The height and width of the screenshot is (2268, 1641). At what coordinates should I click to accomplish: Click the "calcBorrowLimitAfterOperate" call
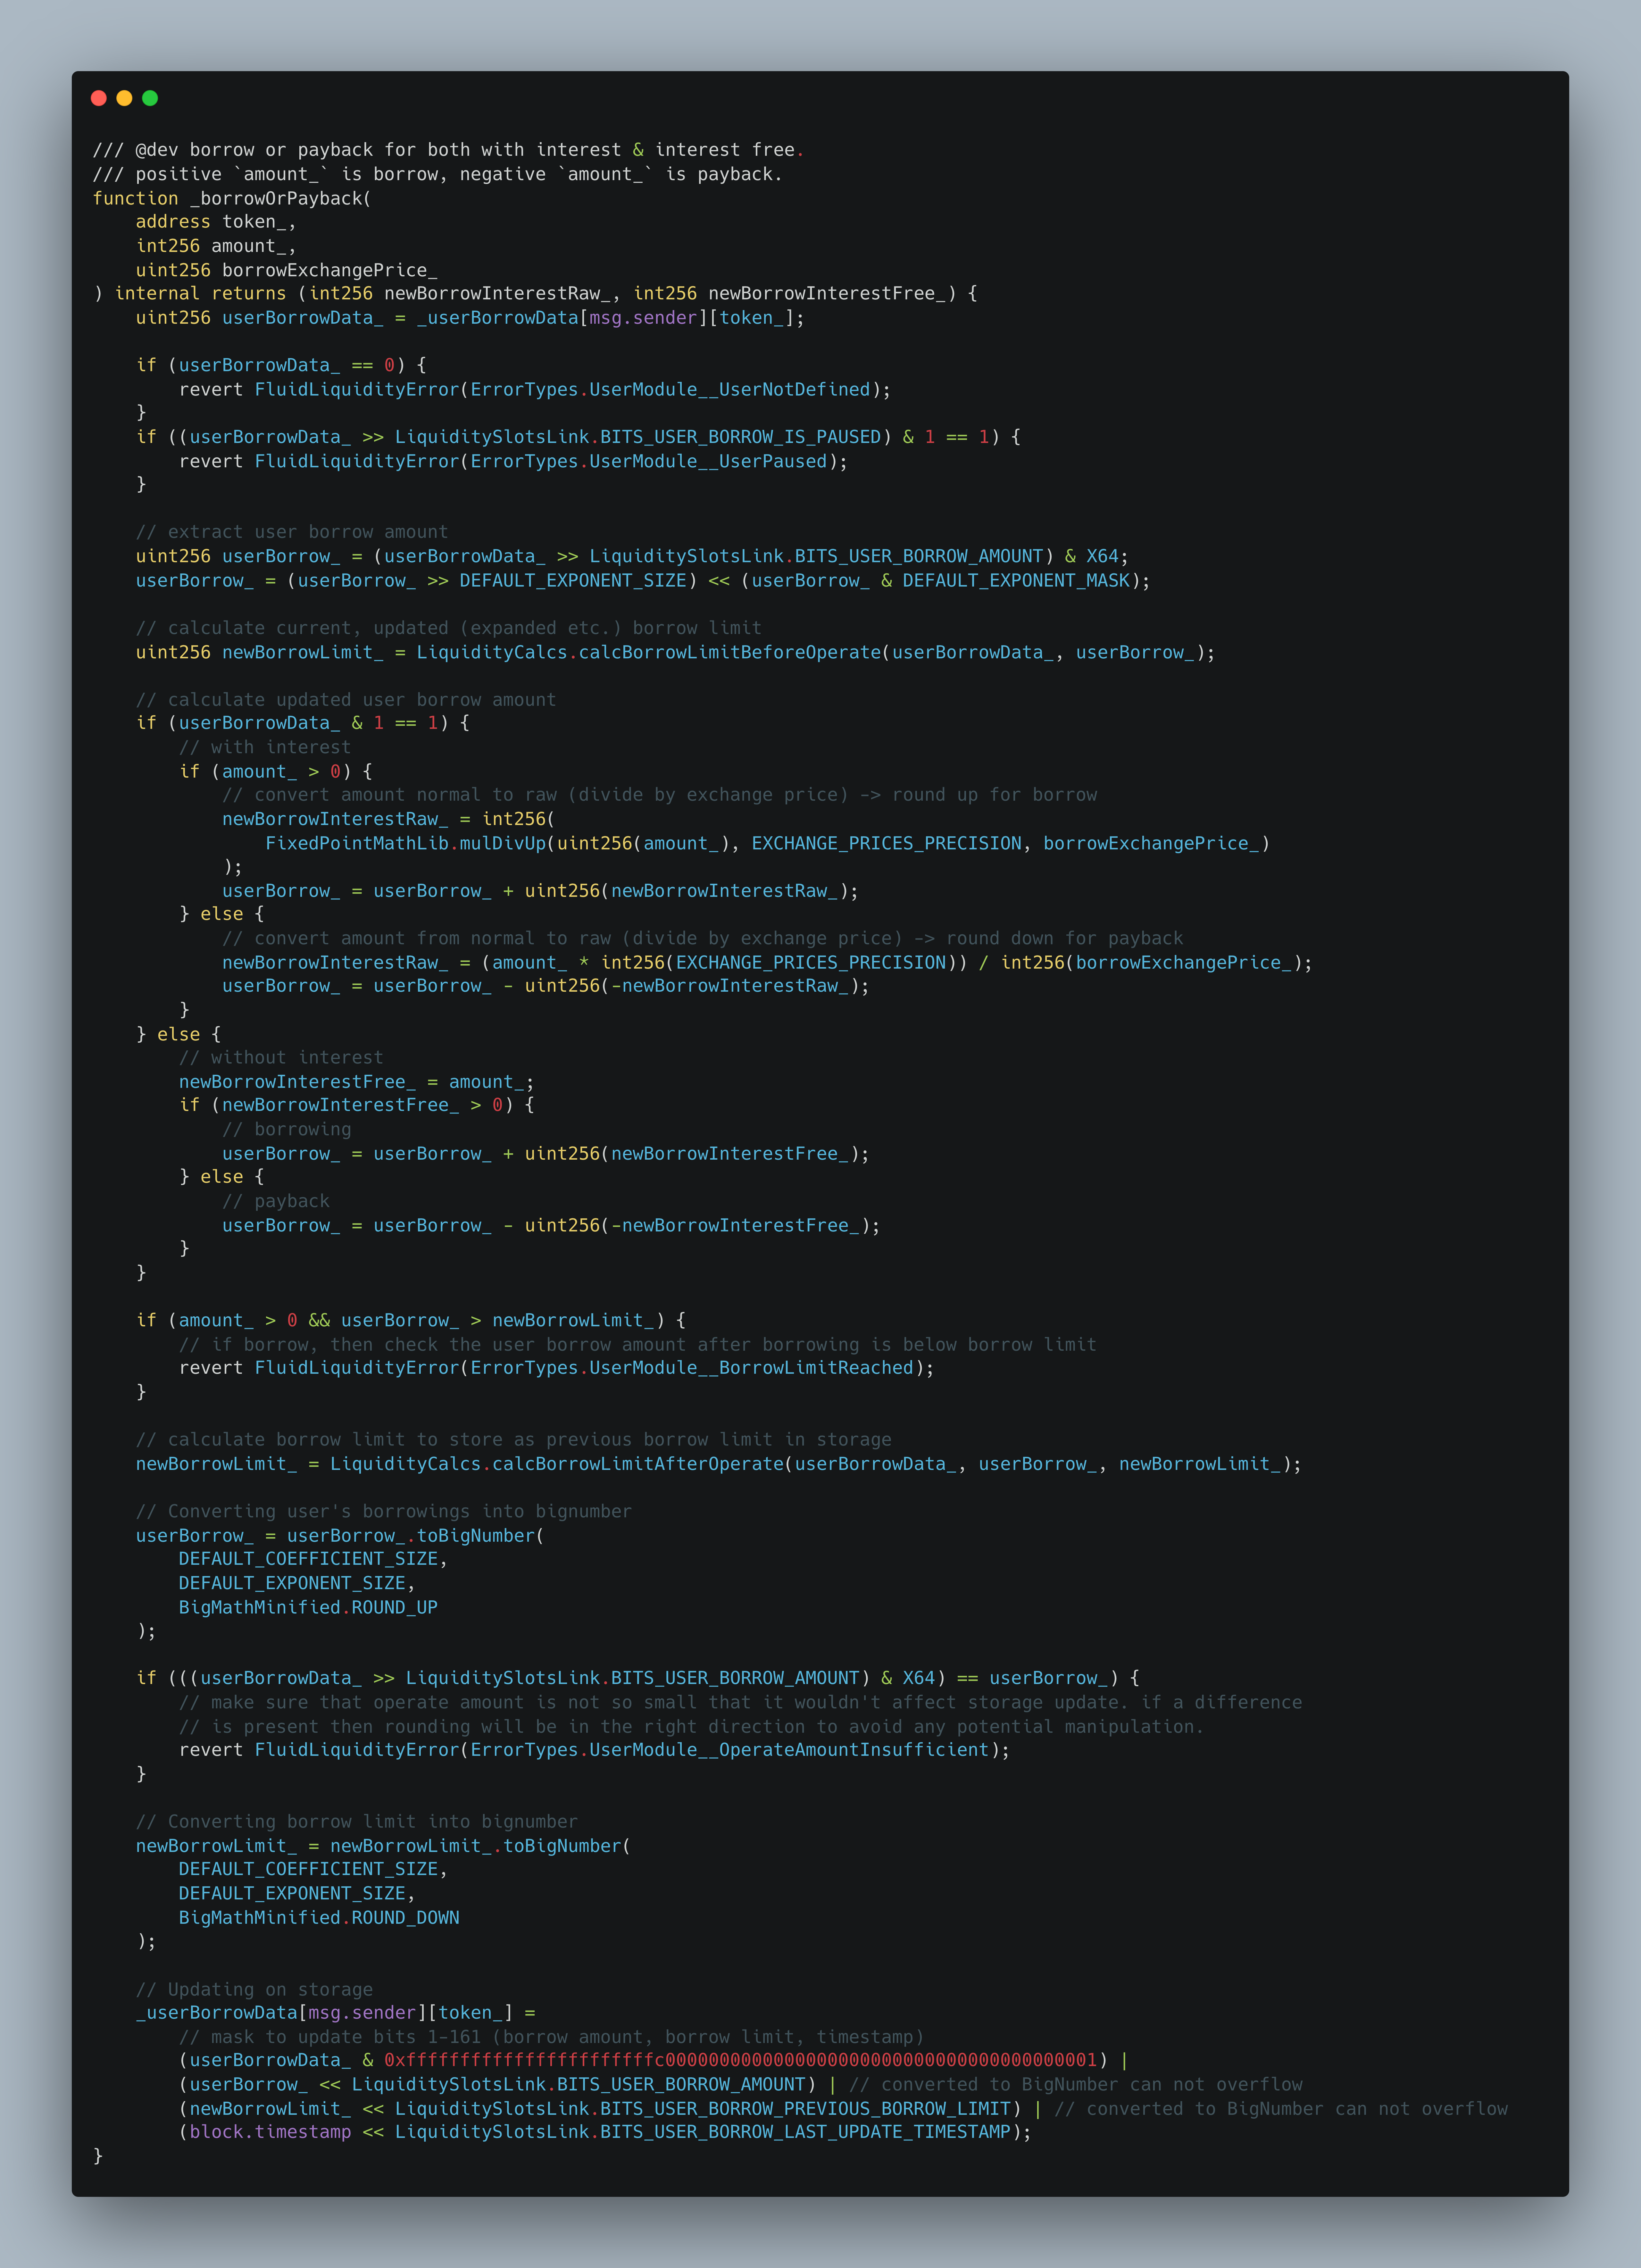coord(638,1464)
